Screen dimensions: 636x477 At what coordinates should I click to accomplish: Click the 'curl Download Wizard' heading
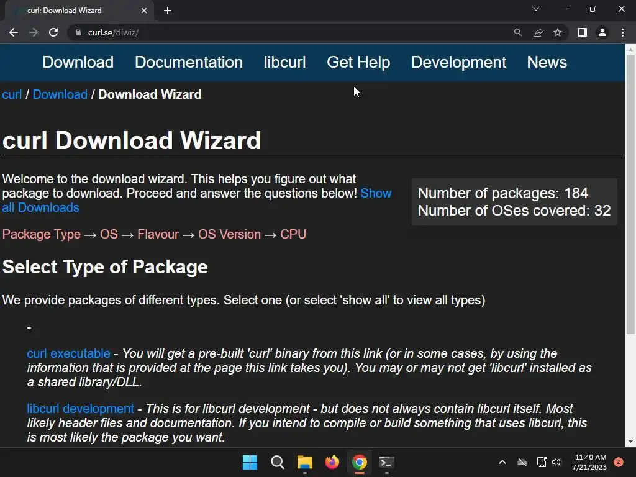132,140
